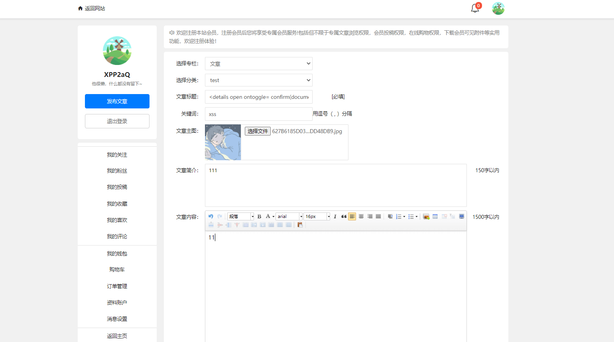The height and width of the screenshot is (342, 614).
Task: Click the insert image icon
Action: (426, 216)
